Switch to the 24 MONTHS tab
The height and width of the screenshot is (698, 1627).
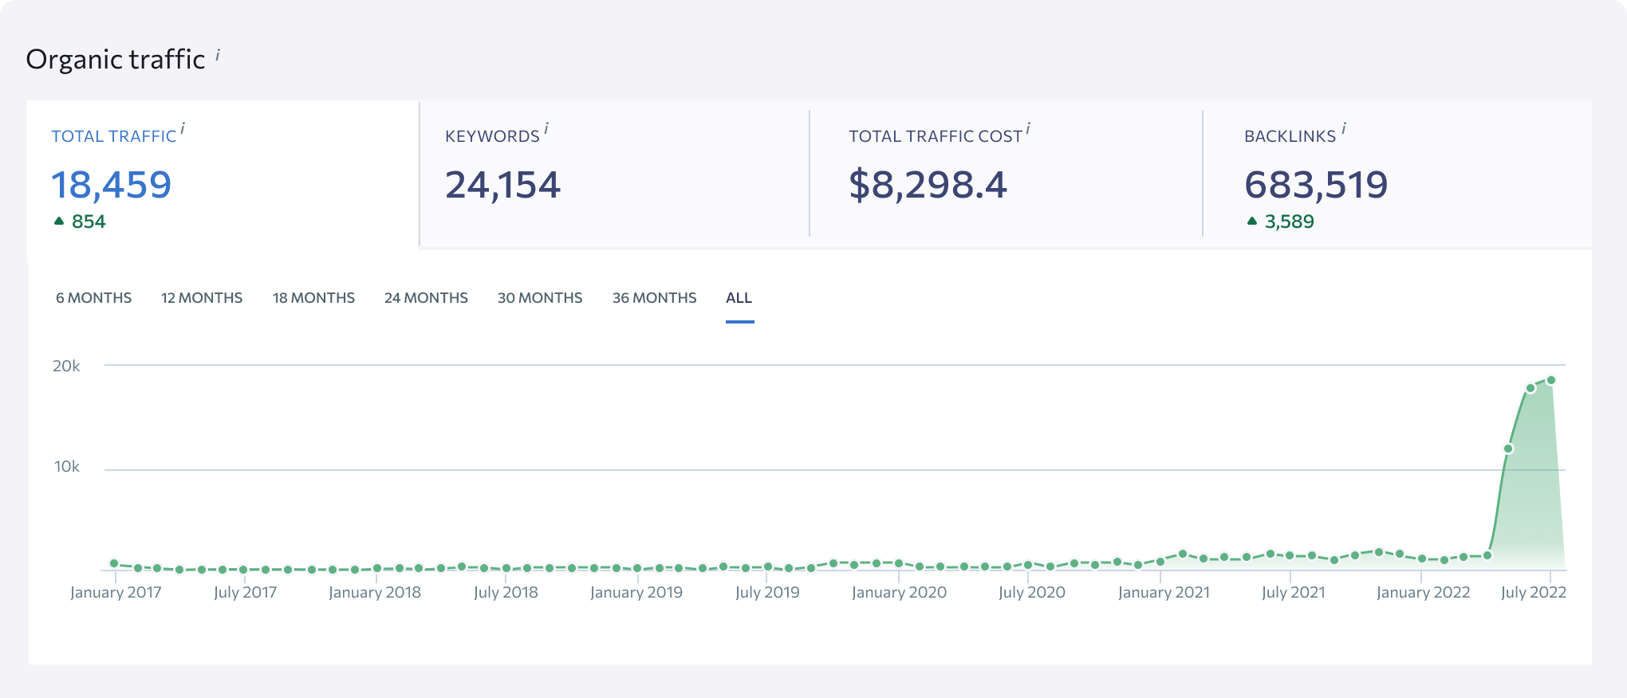(x=426, y=298)
